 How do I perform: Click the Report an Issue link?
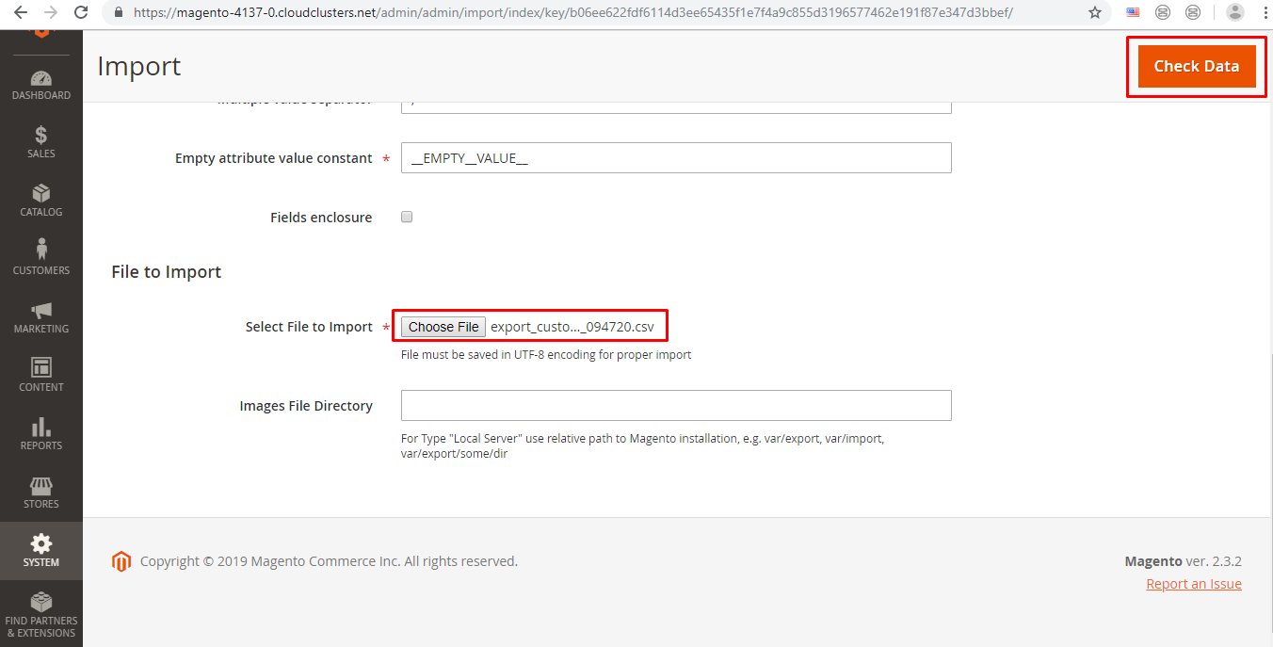[1193, 584]
